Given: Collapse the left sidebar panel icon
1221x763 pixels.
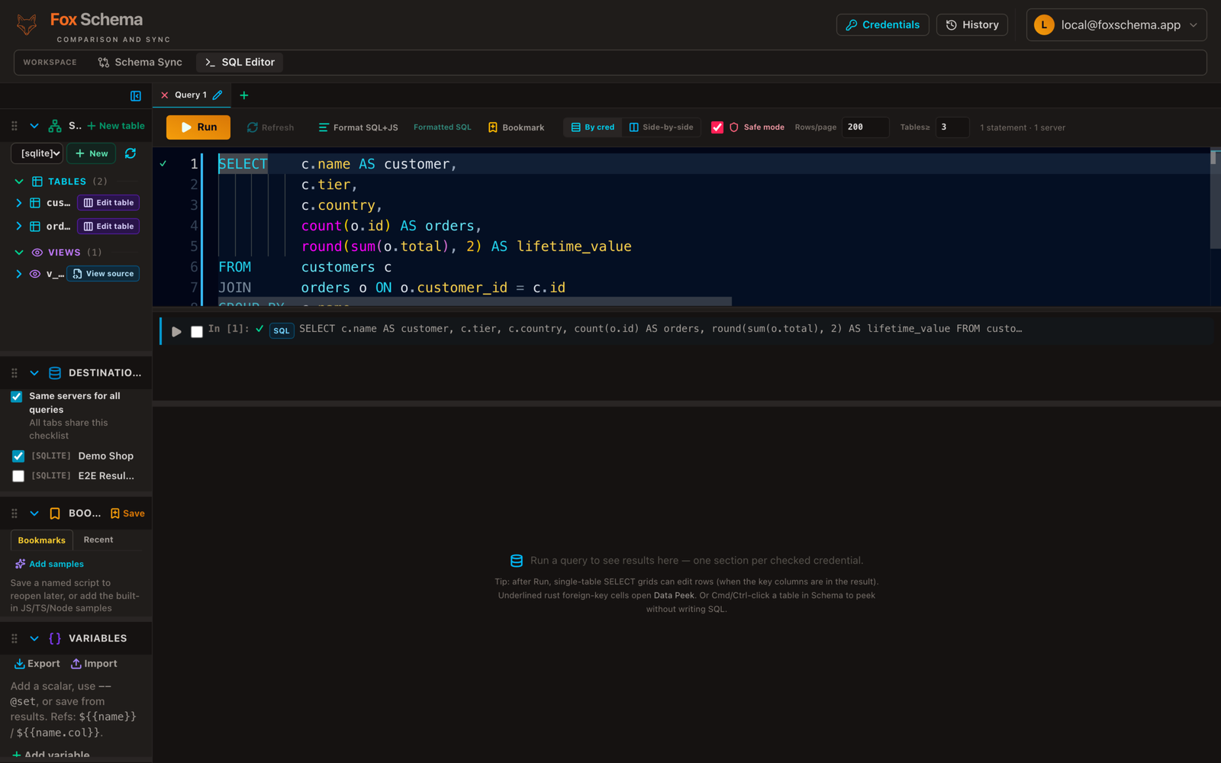Looking at the screenshot, I should (136, 95).
